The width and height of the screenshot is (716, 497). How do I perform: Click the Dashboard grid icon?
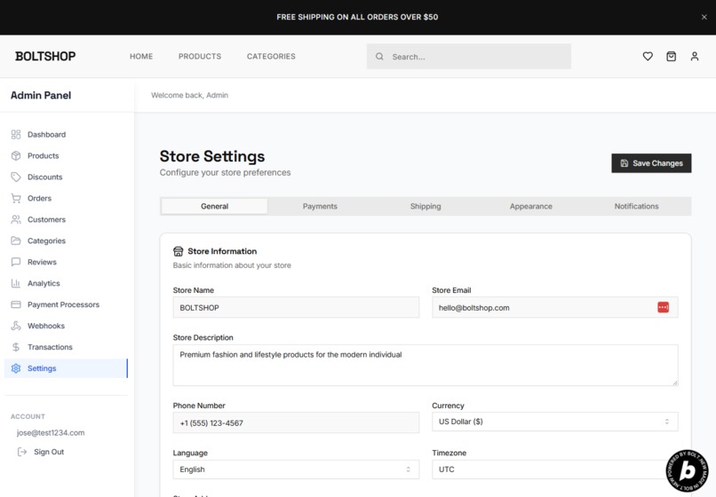(x=16, y=134)
